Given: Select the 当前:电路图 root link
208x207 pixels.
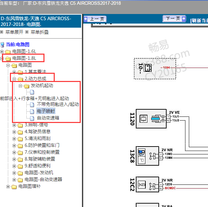Looking at the screenshot, I should point(17,44).
